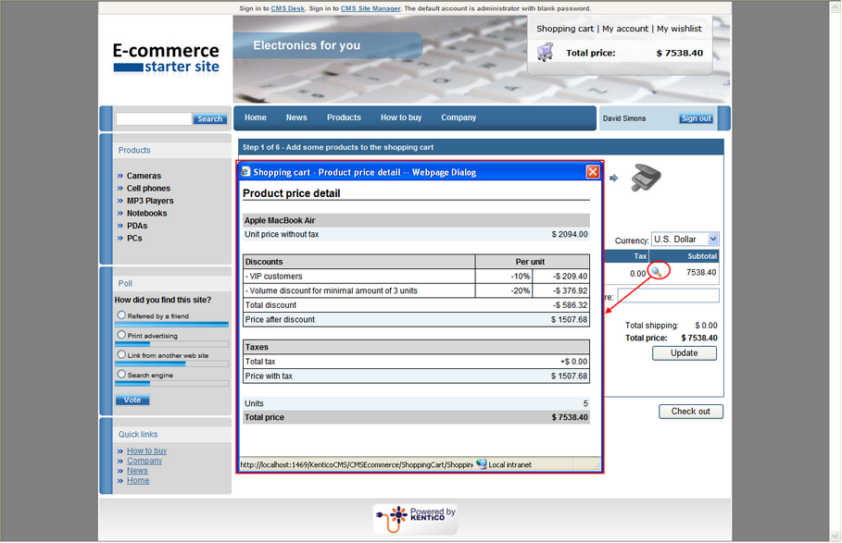Close the Product price detail dialog
This screenshot has height=543, width=842.
tap(592, 171)
